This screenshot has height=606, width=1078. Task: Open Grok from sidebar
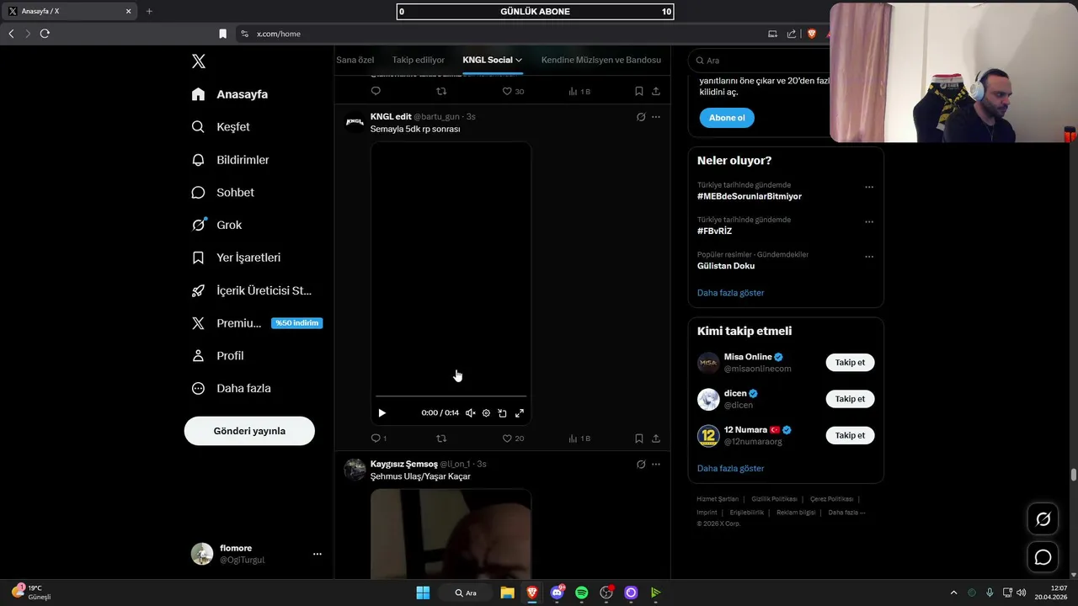coord(216,225)
